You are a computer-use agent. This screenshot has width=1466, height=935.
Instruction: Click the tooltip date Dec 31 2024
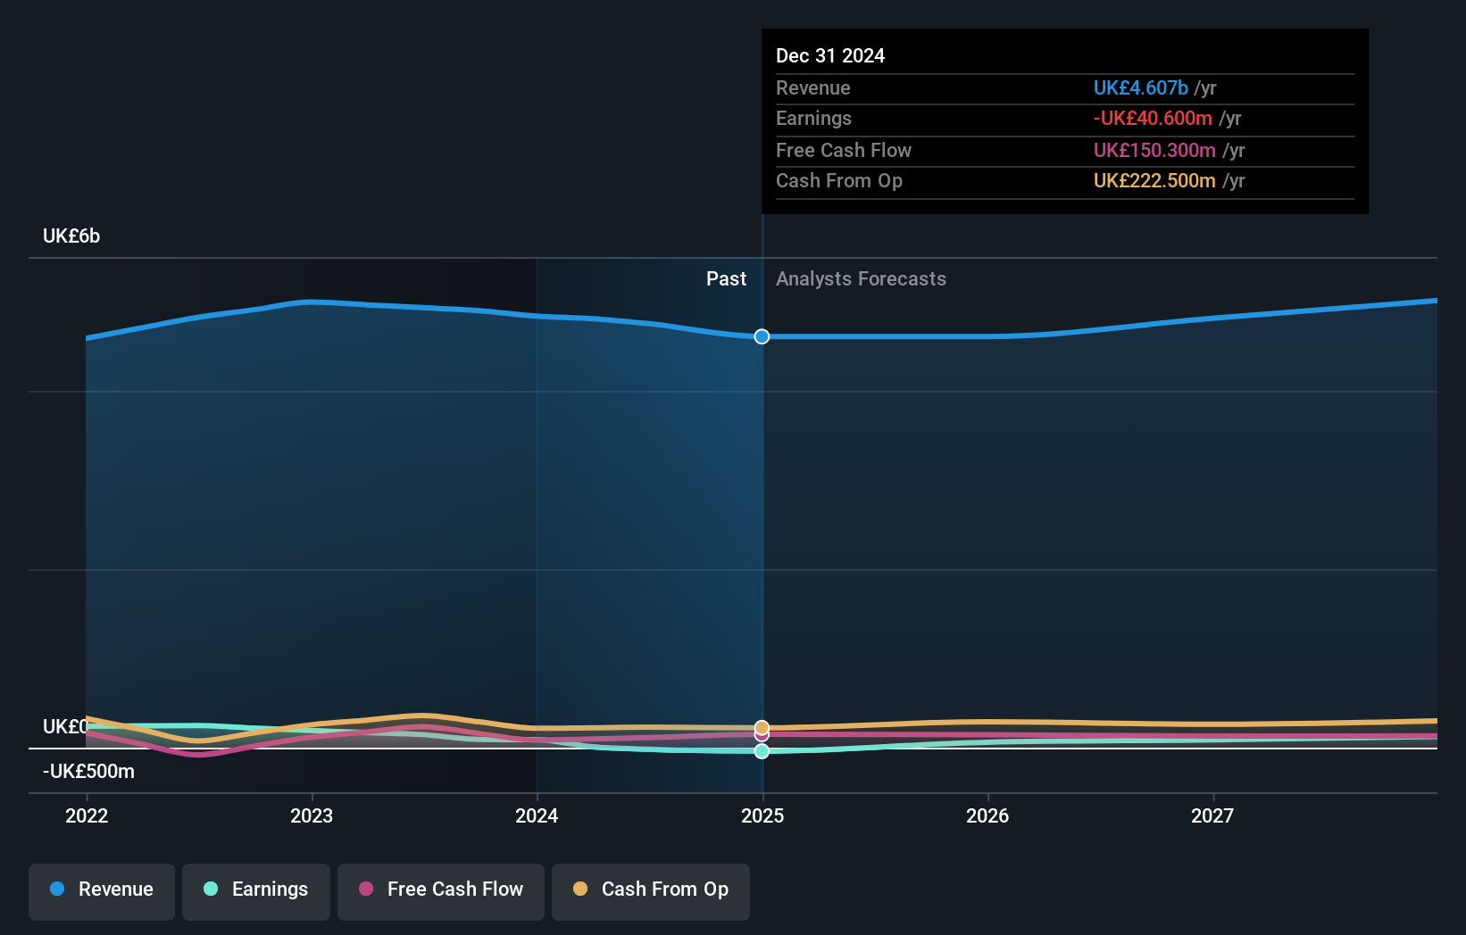(830, 56)
